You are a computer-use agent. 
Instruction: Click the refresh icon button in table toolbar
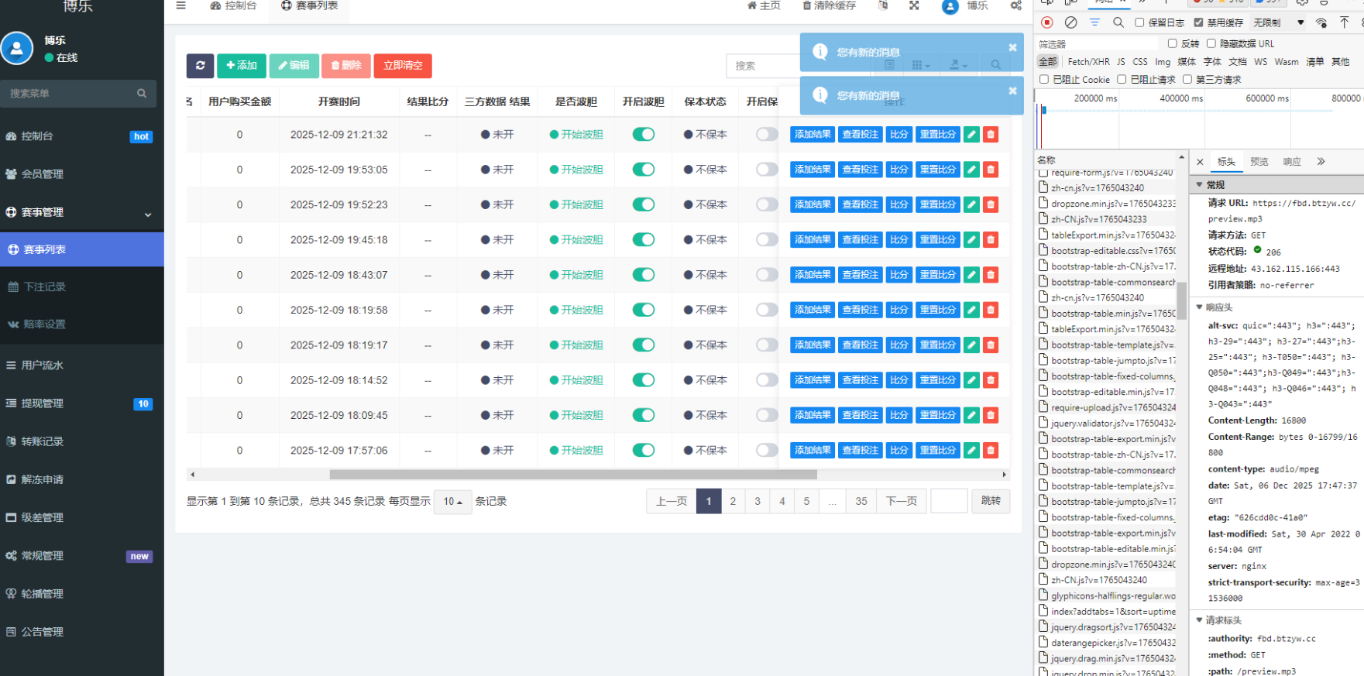click(200, 66)
